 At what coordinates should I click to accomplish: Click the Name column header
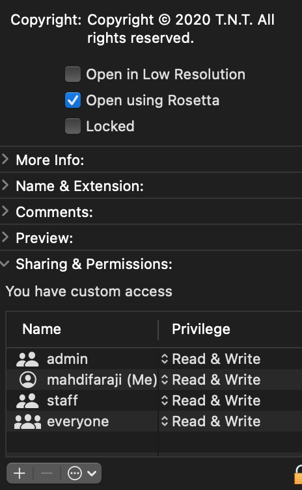pyautogui.click(x=42, y=329)
